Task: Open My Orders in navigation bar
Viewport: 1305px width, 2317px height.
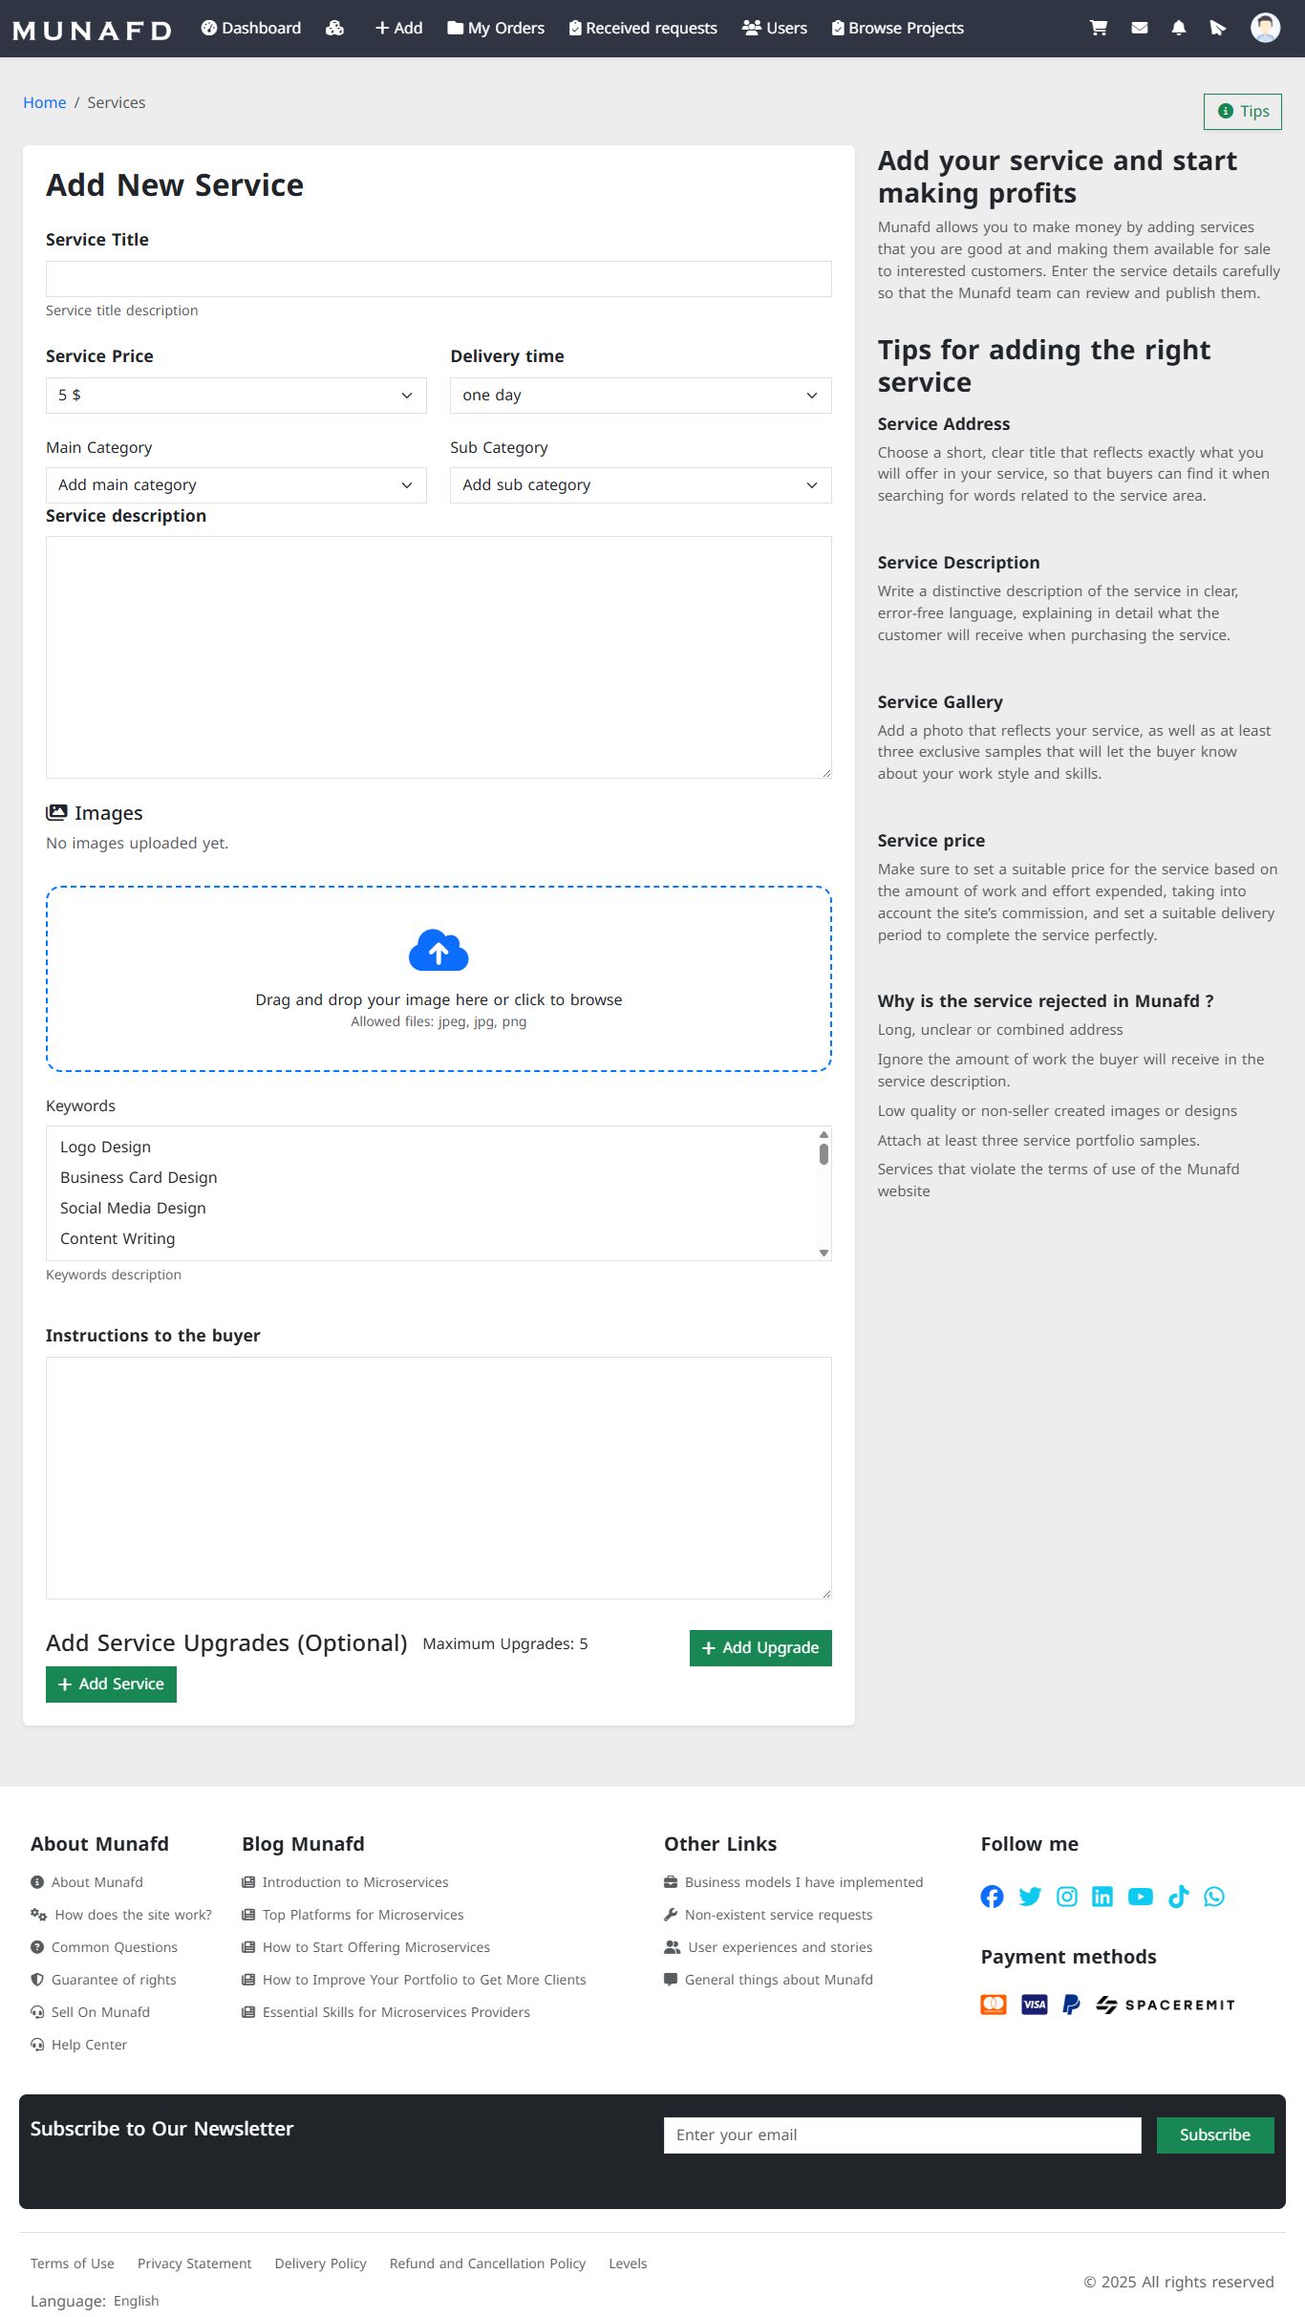Action: click(x=496, y=29)
